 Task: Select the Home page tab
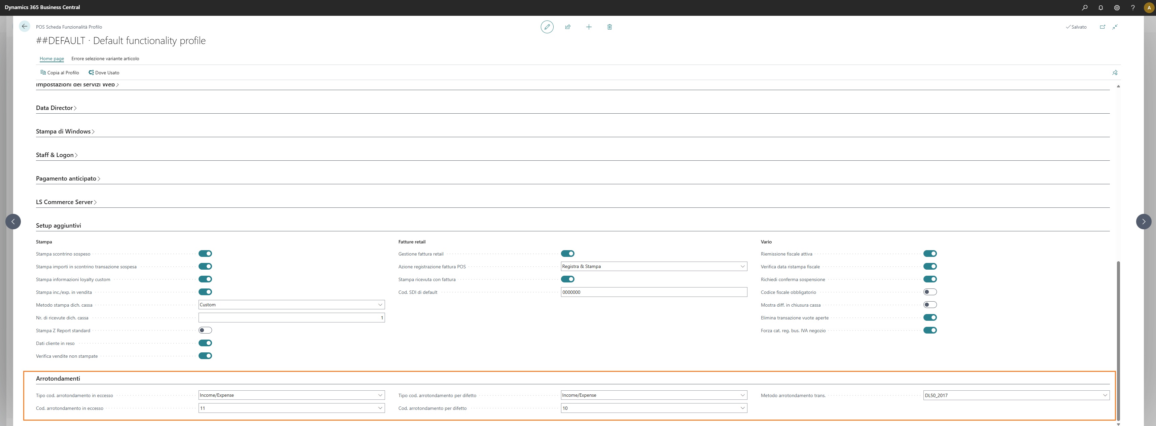(x=51, y=59)
